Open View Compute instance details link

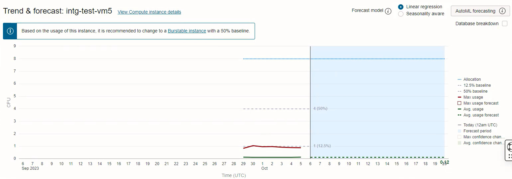click(x=149, y=12)
